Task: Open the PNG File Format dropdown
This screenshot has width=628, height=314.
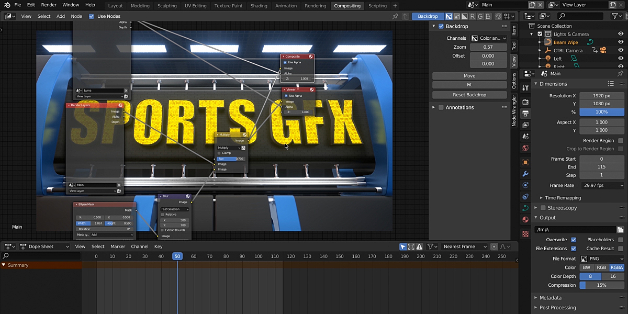Action: coord(601,258)
